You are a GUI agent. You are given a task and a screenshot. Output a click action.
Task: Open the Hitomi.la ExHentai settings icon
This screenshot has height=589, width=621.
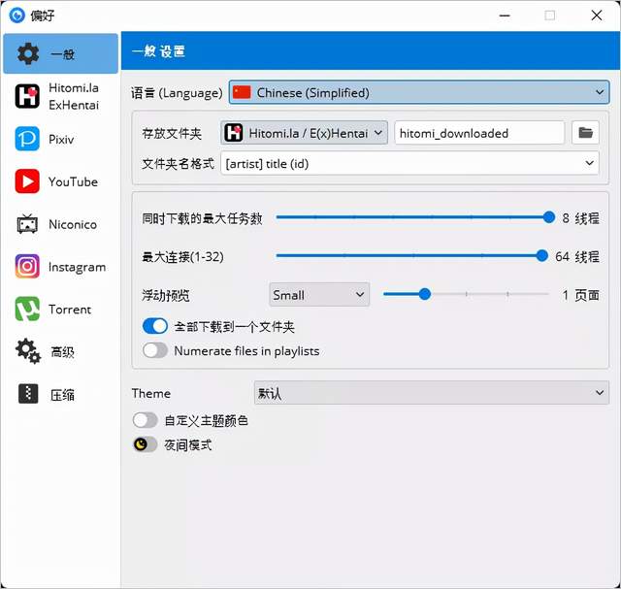pos(27,96)
